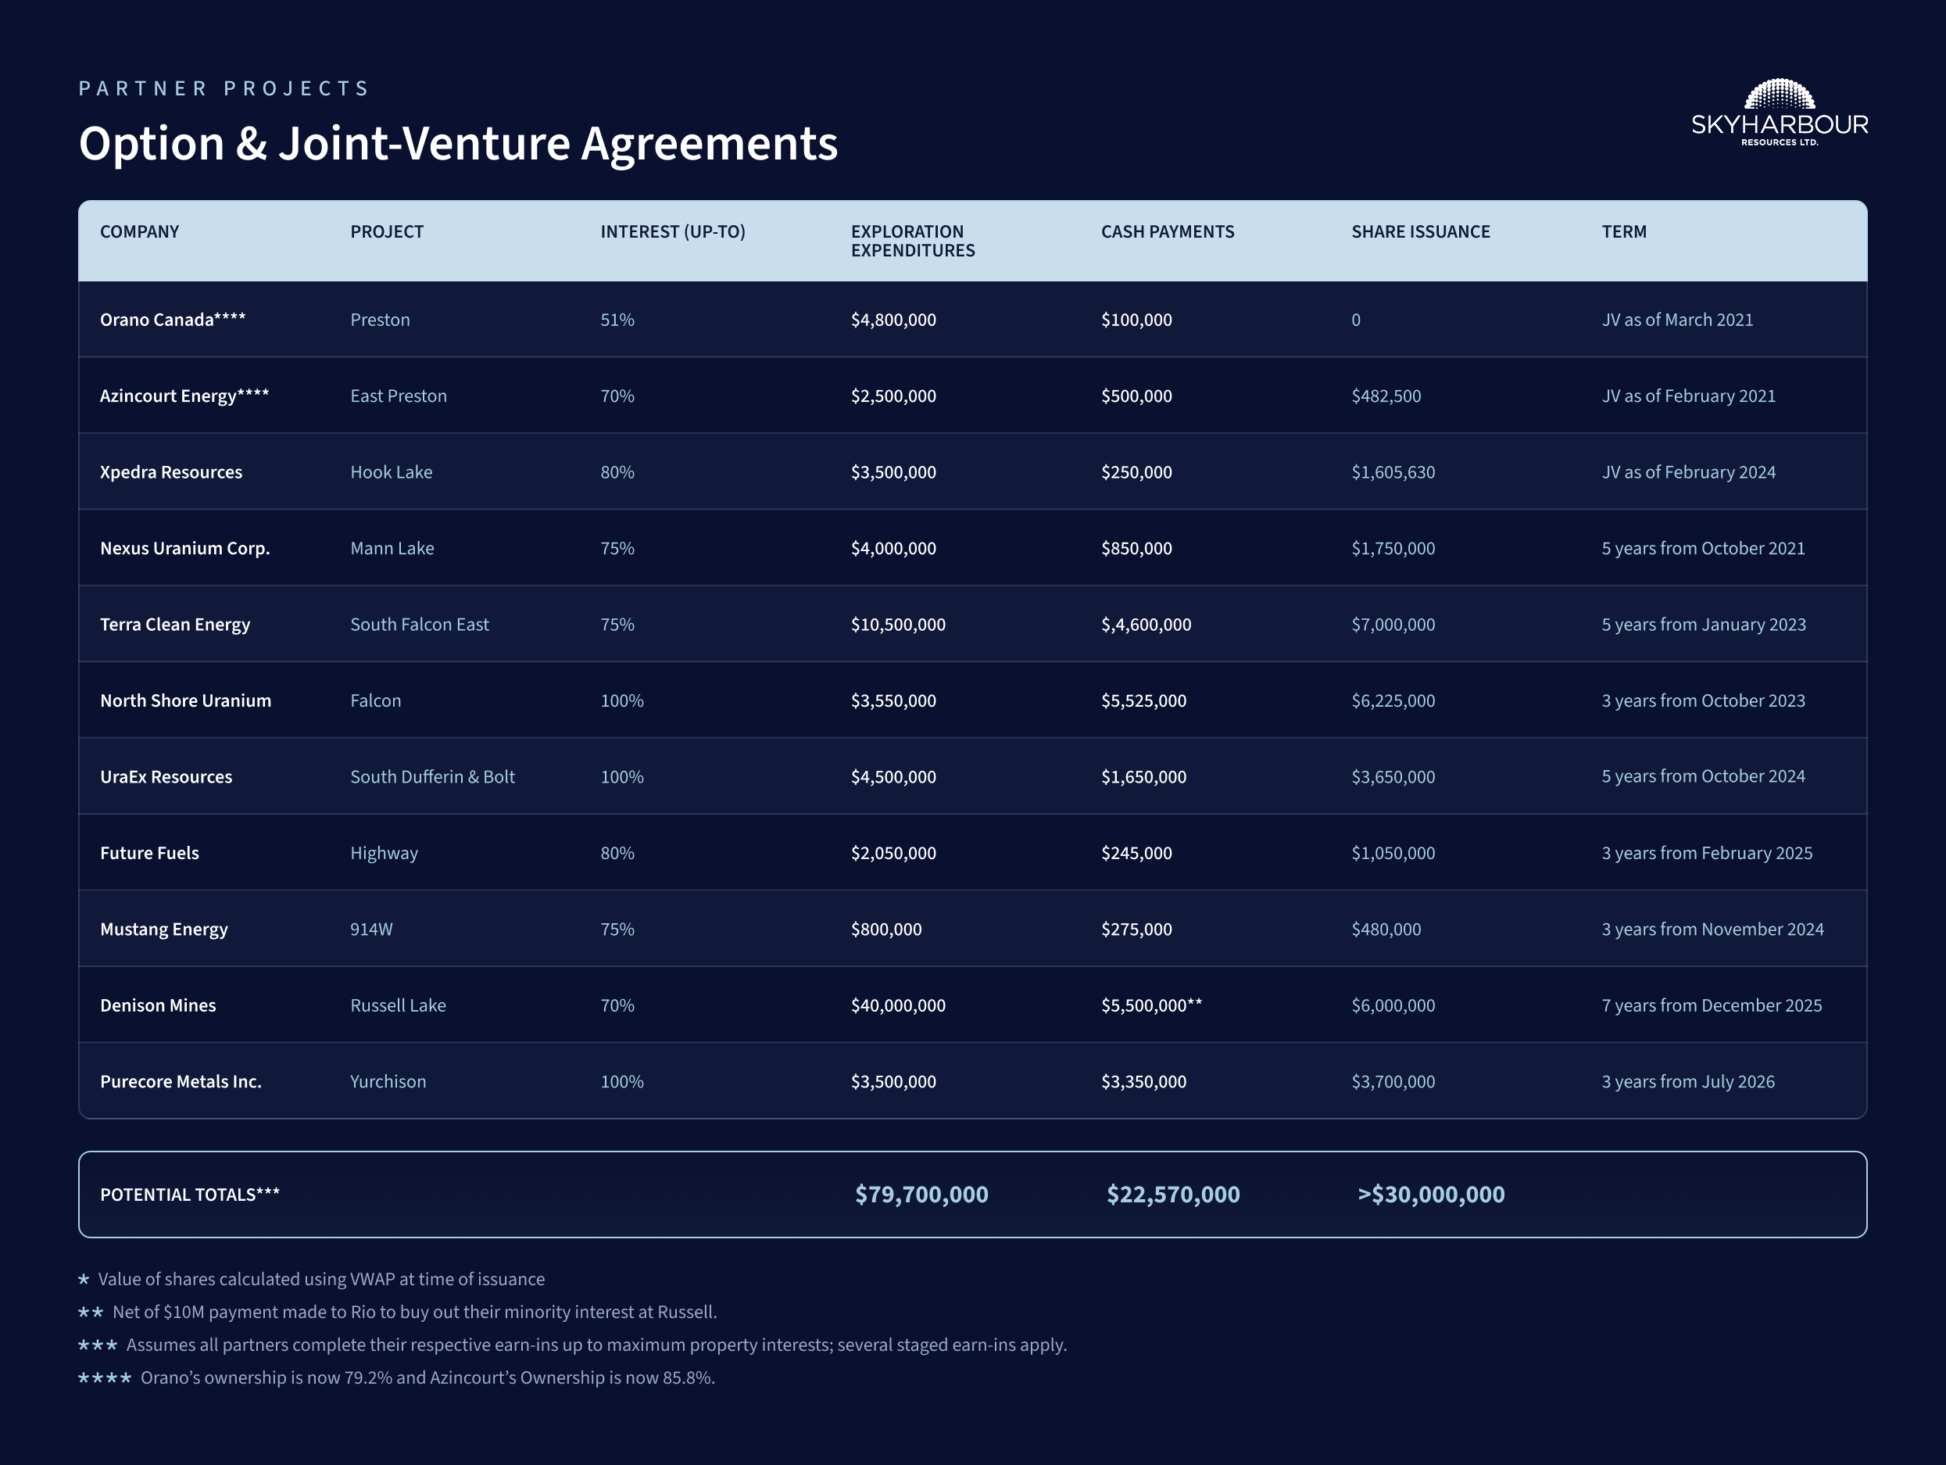Click the $800,000 exploration expenditure value
This screenshot has height=1465, width=1946.
pyautogui.click(x=886, y=930)
